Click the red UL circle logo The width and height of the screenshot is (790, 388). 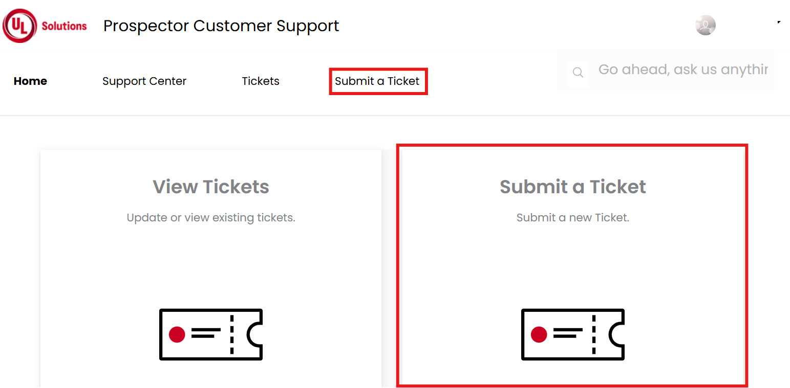point(19,26)
